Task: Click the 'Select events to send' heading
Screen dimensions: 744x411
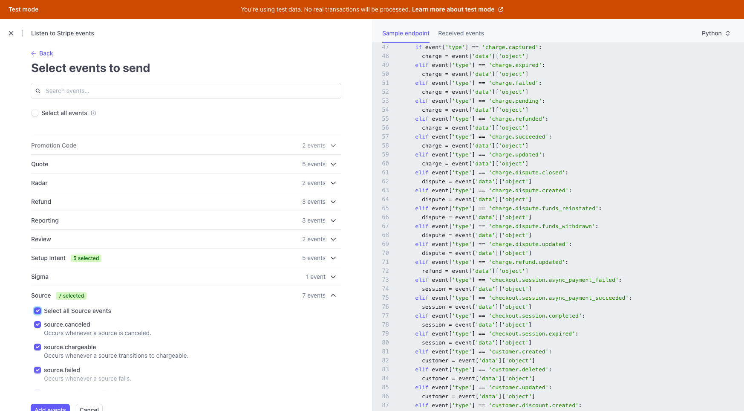Action: point(90,68)
